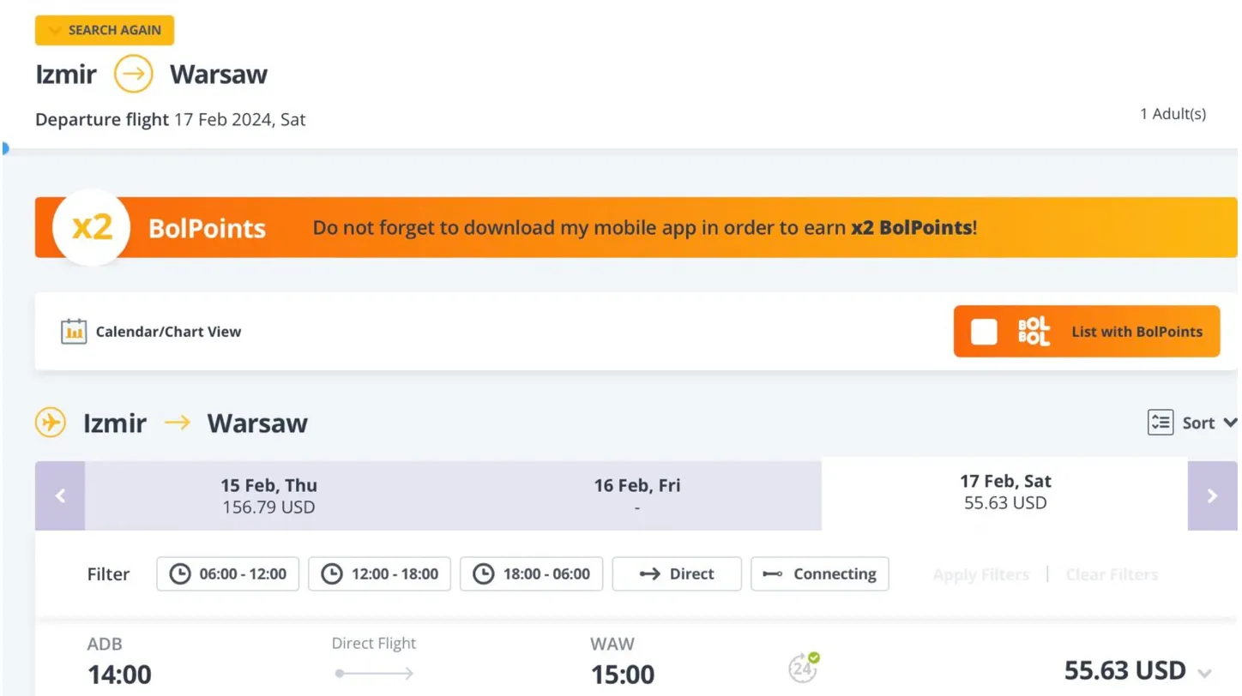Show previous dates with left arrow
1242x696 pixels.
pos(60,495)
